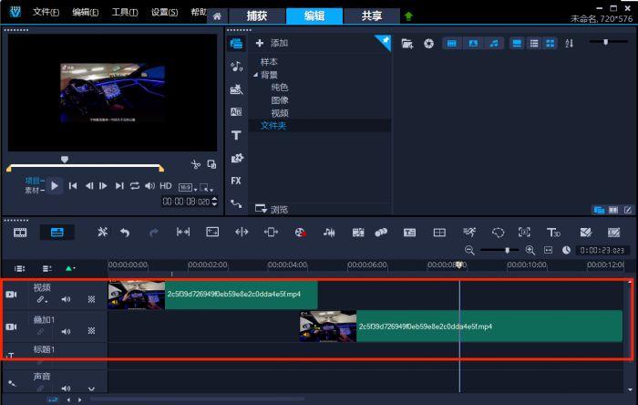Open the sort media dropdown

point(571,43)
